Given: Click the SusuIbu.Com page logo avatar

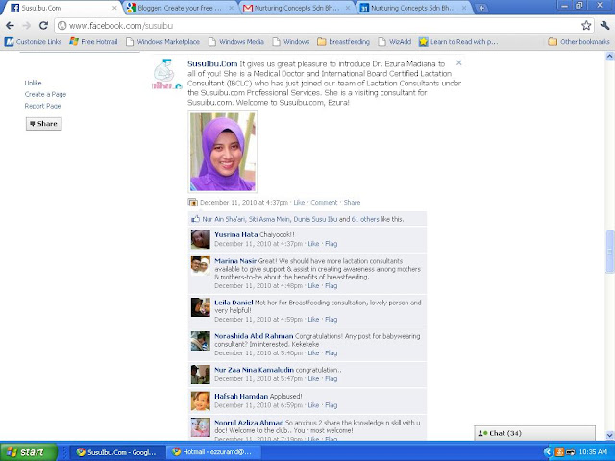Looking at the screenshot, I should (x=167, y=74).
